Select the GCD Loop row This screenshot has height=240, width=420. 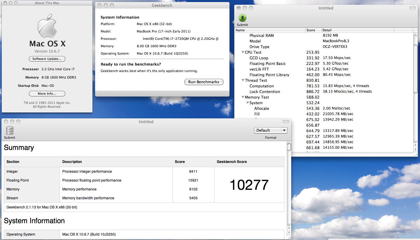pyautogui.click(x=324, y=58)
